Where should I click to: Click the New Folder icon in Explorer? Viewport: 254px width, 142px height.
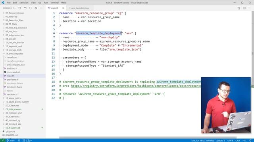tap(25, 8)
